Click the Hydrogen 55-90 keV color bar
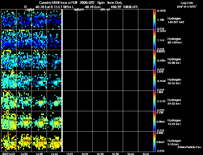The width and height of the screenshot is (203, 155). tap(154, 60)
